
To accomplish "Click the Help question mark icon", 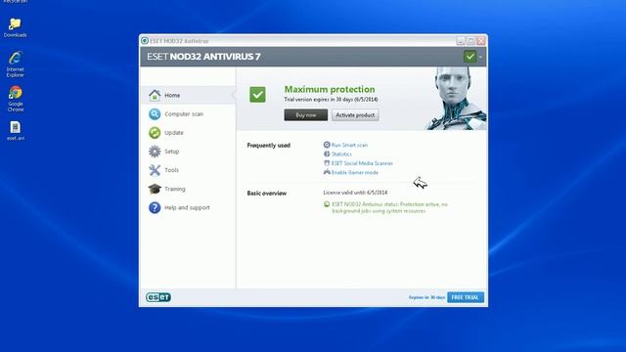I will pos(155,207).
